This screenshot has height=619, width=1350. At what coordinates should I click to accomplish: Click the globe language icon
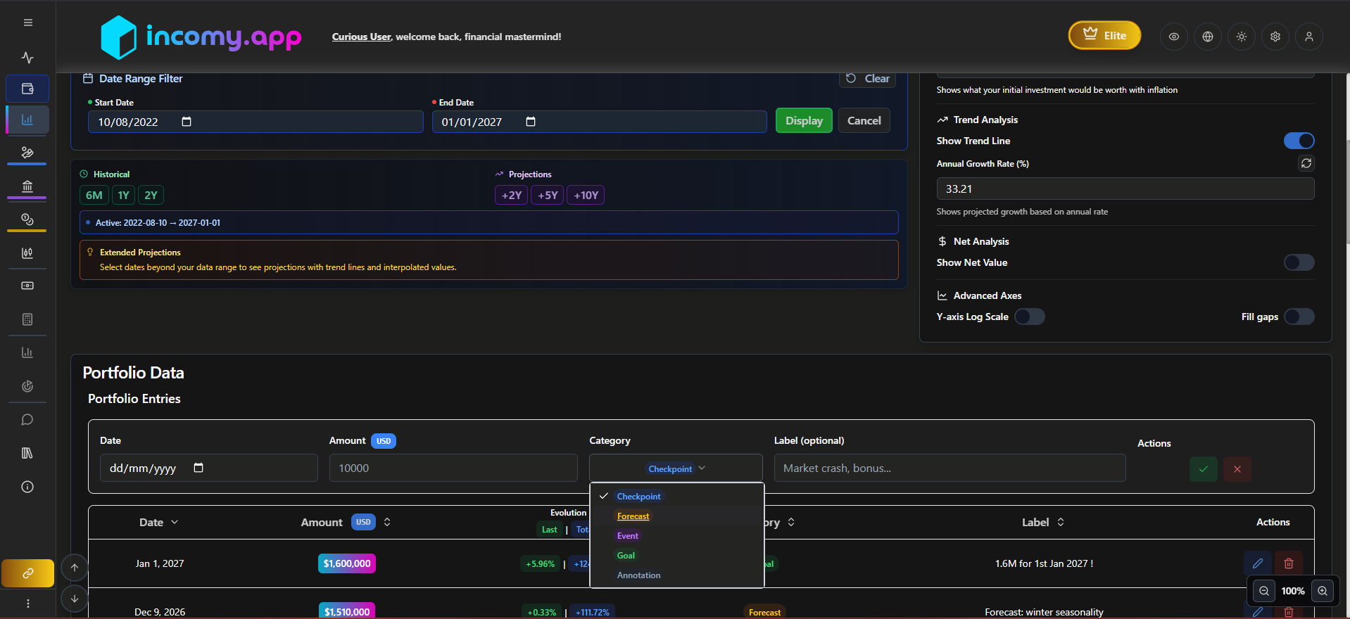click(1208, 37)
